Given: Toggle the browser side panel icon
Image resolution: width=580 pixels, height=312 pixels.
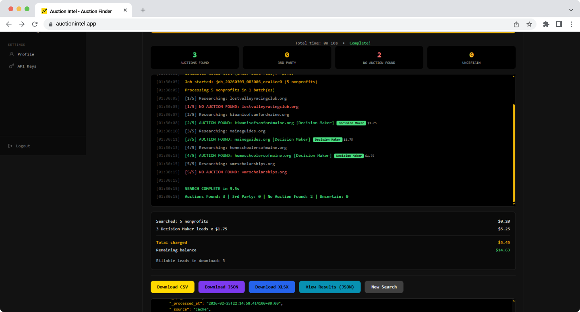Looking at the screenshot, I should coord(559,24).
